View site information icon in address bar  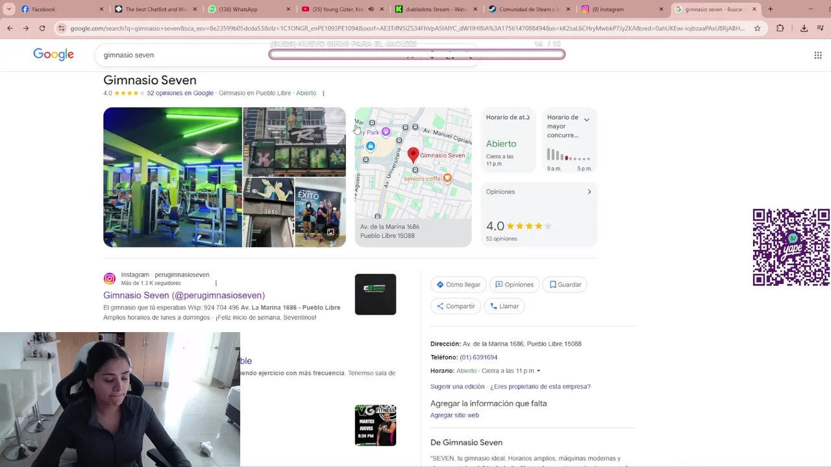(61, 28)
